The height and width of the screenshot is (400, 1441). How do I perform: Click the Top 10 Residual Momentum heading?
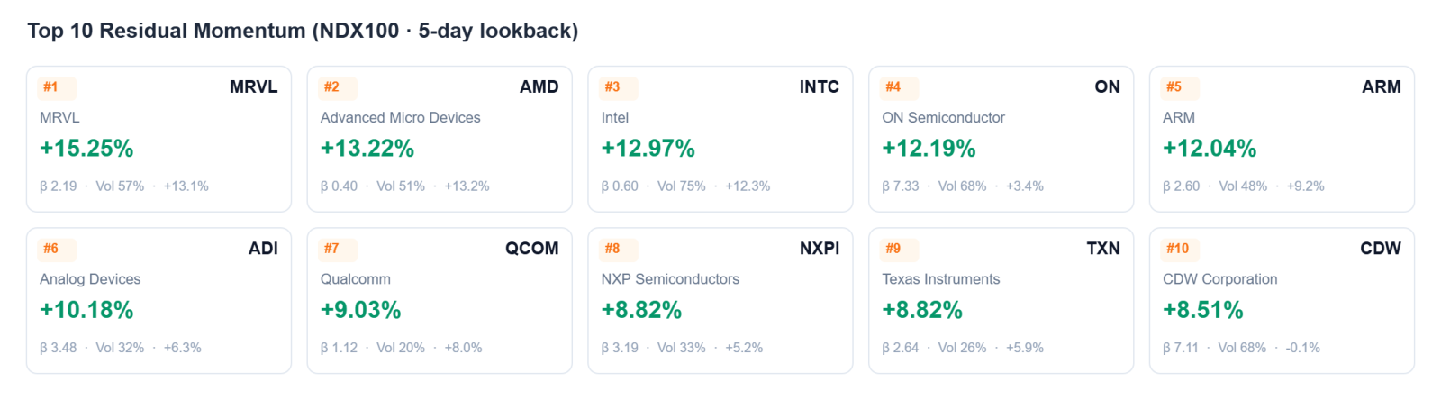[x=303, y=31]
